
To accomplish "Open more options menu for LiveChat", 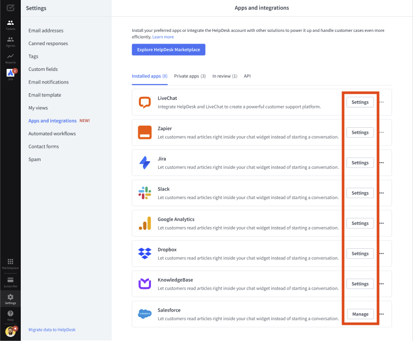I will pyautogui.click(x=382, y=102).
